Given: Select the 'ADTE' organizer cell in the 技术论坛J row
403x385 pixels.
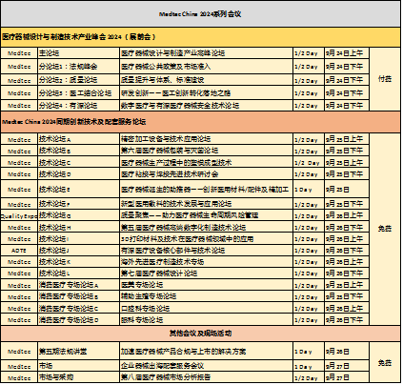Looking at the screenshot, I should (19, 251).
